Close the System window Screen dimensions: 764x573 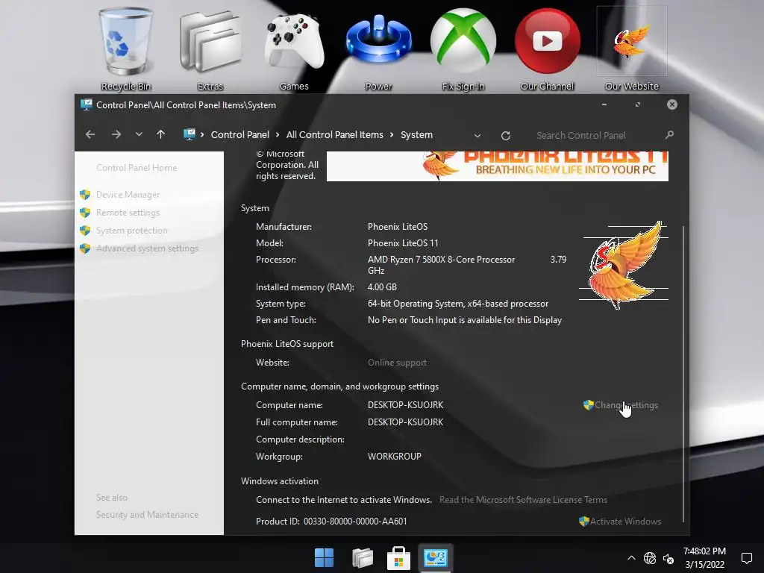click(672, 104)
